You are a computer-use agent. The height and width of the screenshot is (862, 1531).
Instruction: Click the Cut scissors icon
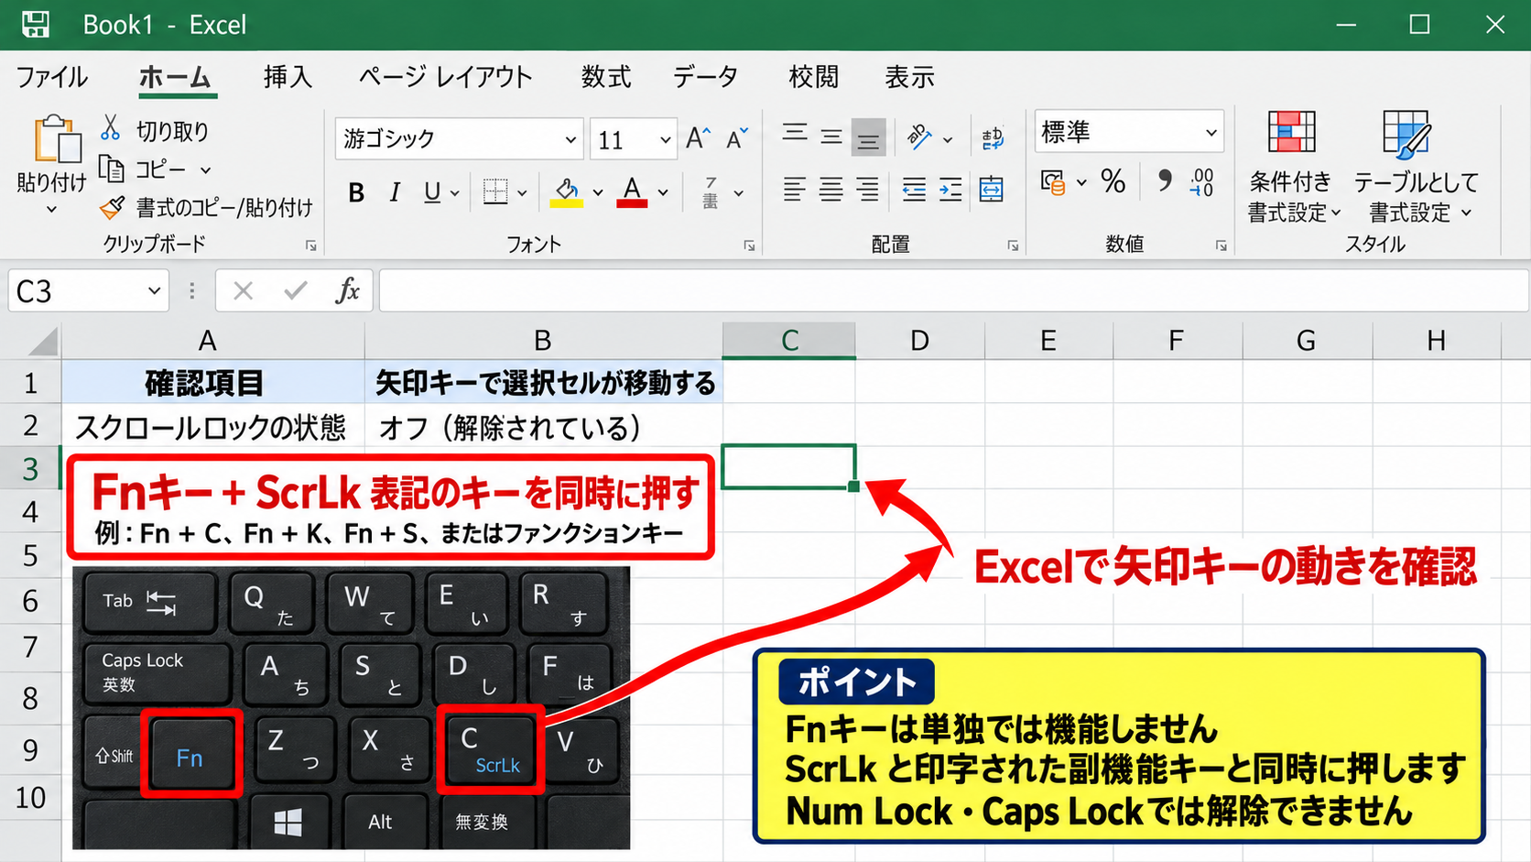pos(111,128)
